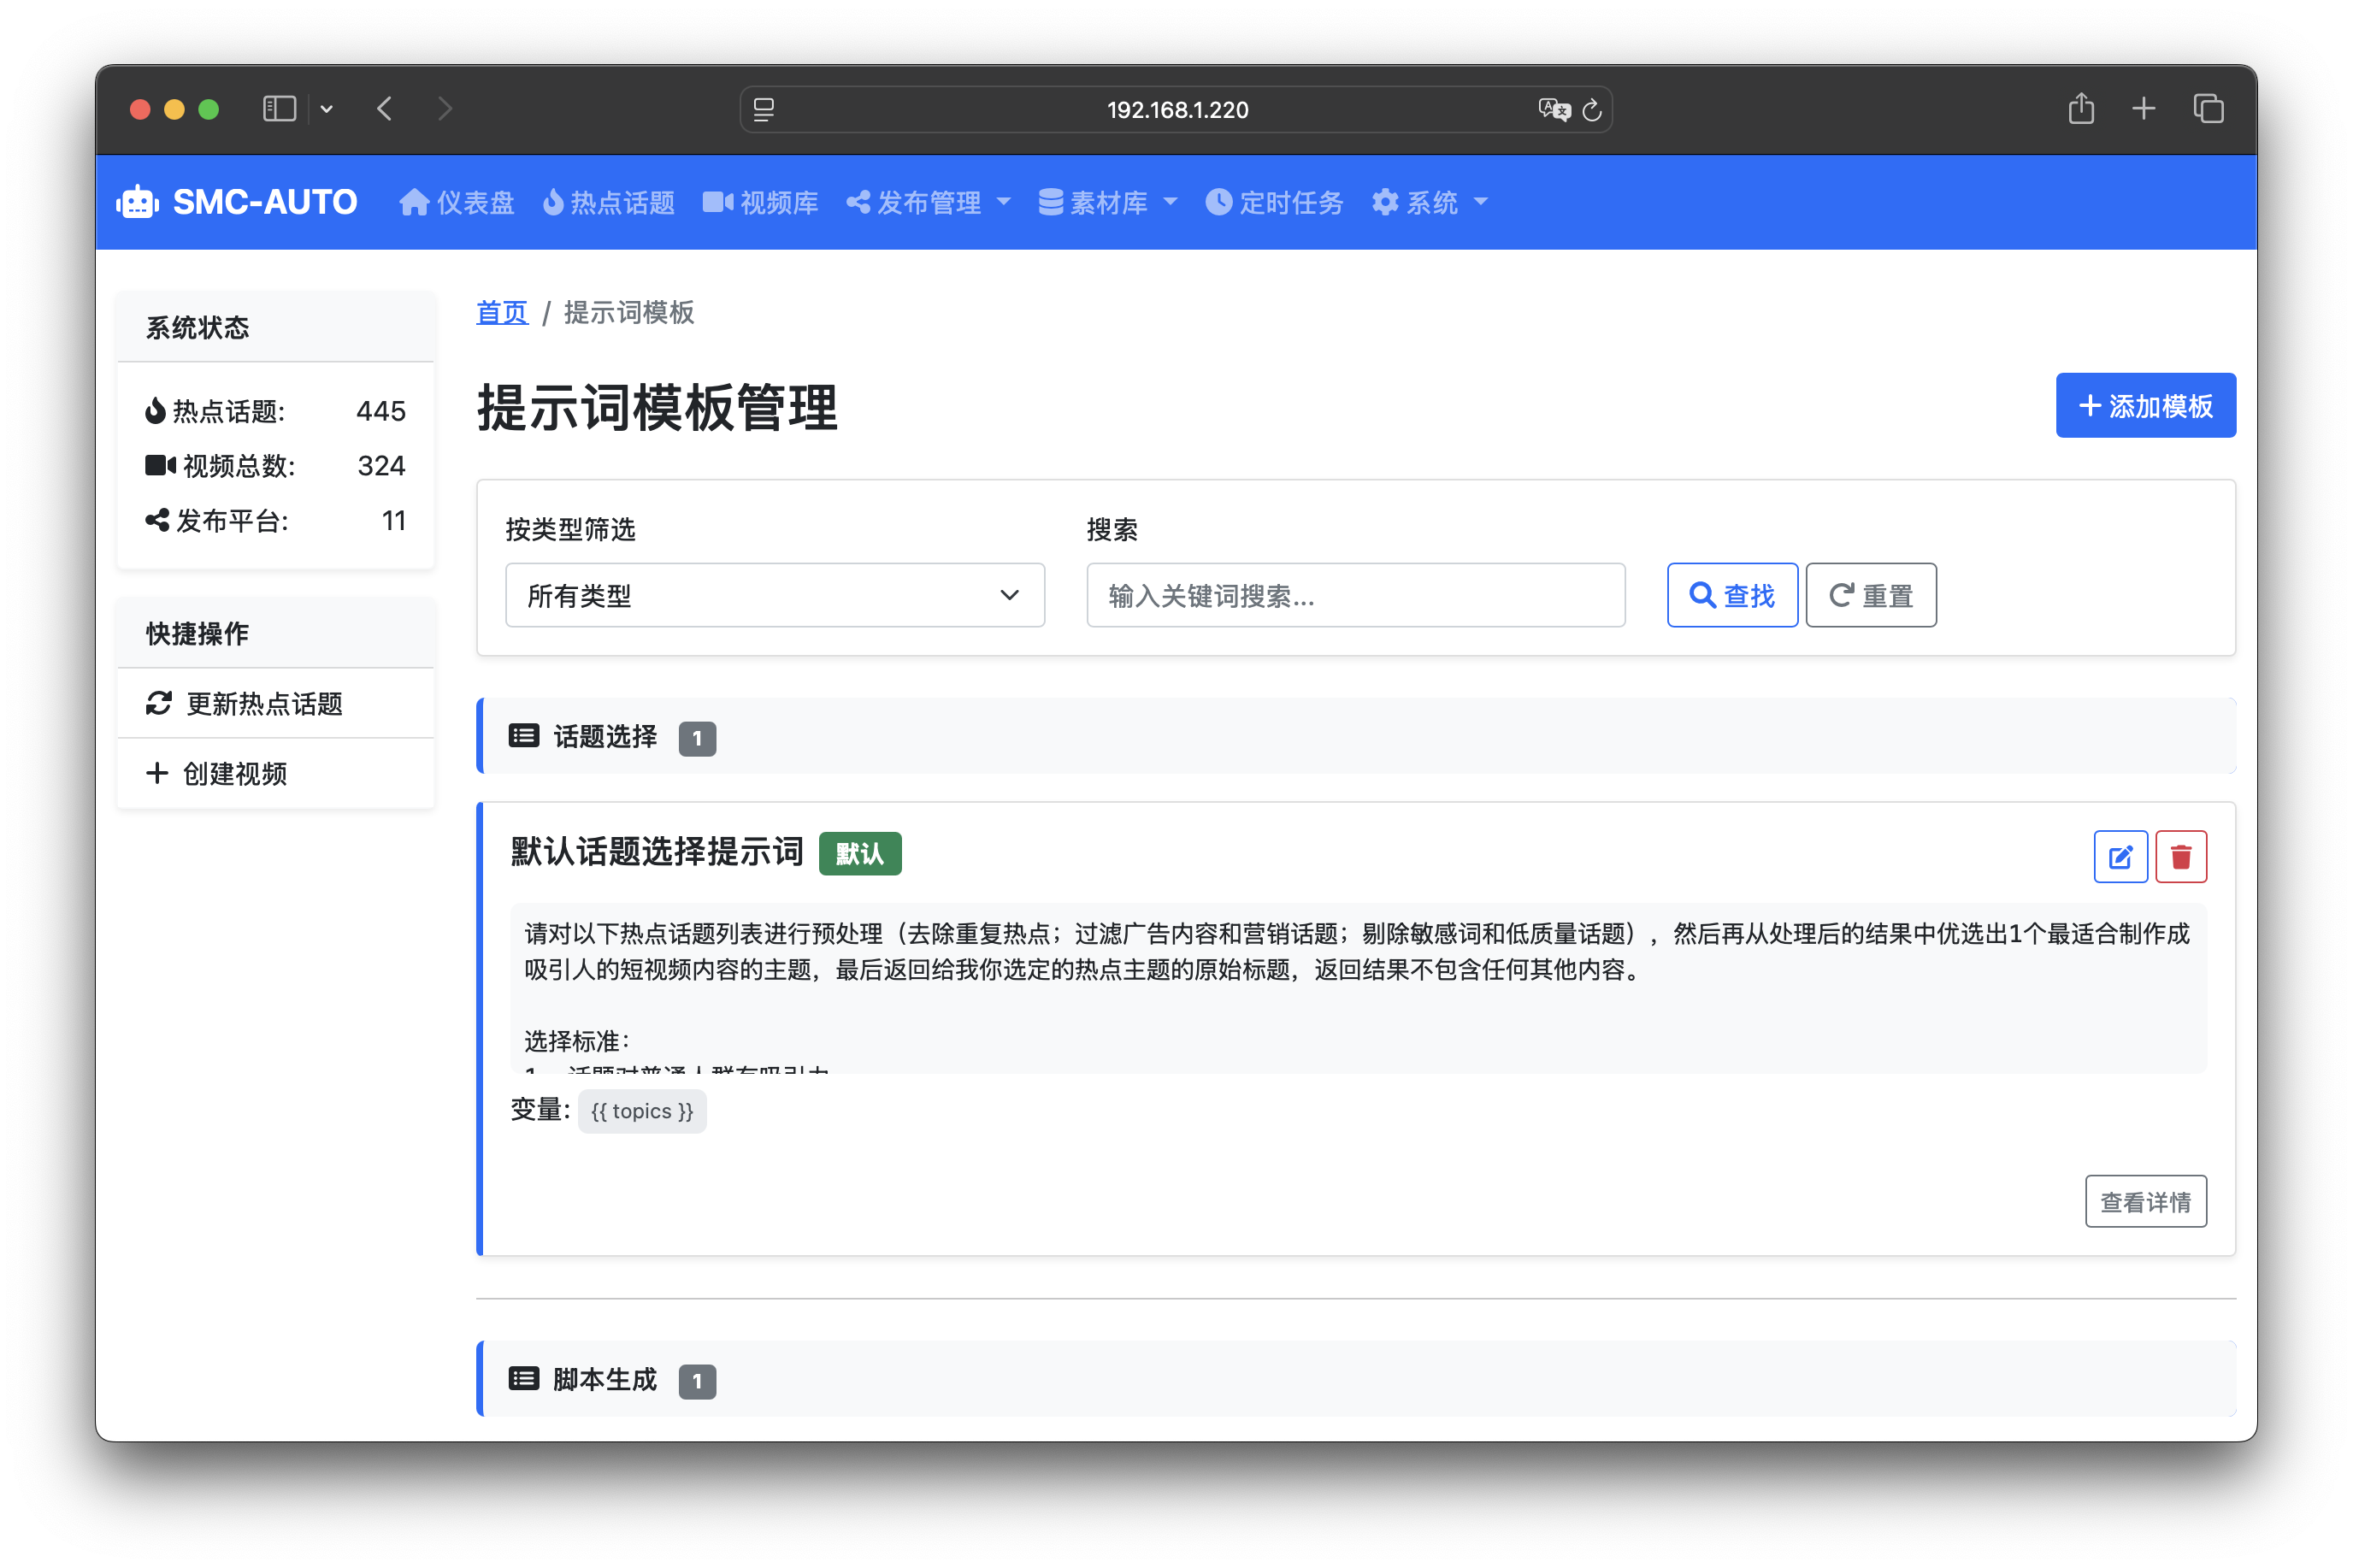The image size is (2353, 1568).
Task: Expand the 素材库 navigation dropdown
Action: pyautogui.click(x=1107, y=203)
